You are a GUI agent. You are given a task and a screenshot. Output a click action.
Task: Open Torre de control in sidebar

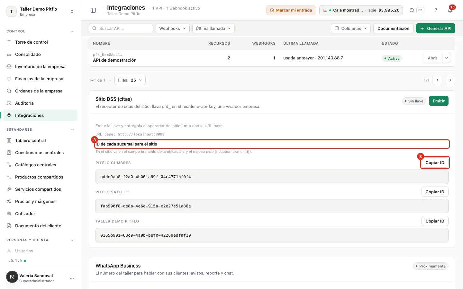(40, 42)
